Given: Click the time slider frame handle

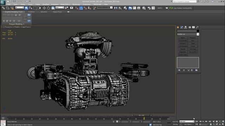Looking at the screenshot, I should [141, 115].
